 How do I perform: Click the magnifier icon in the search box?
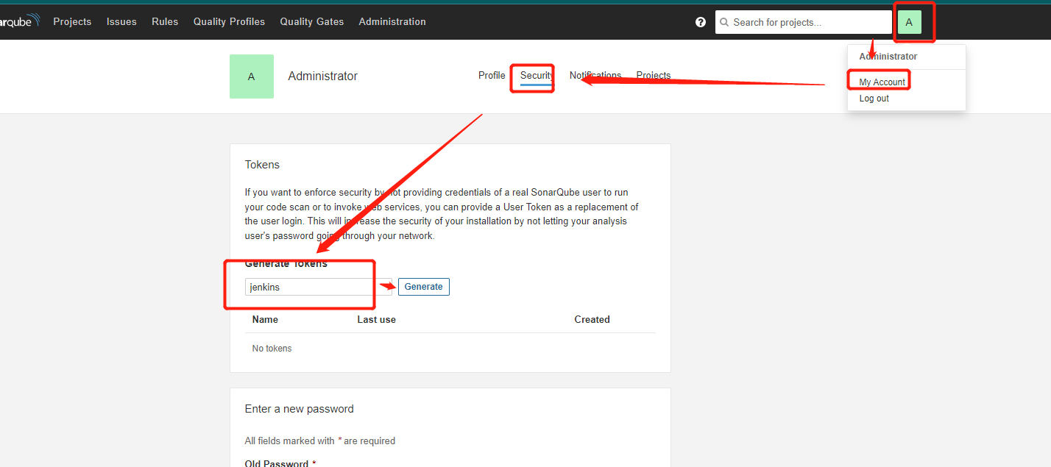tap(724, 23)
